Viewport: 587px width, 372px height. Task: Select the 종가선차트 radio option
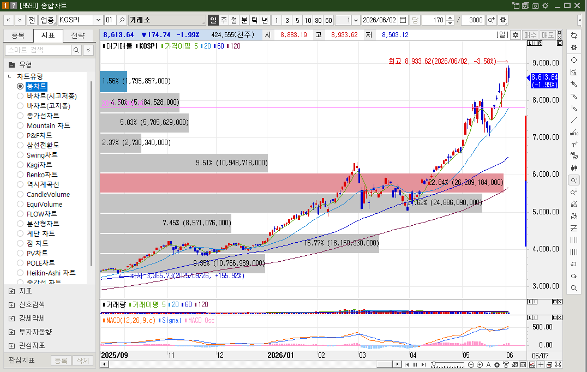click(x=20, y=116)
